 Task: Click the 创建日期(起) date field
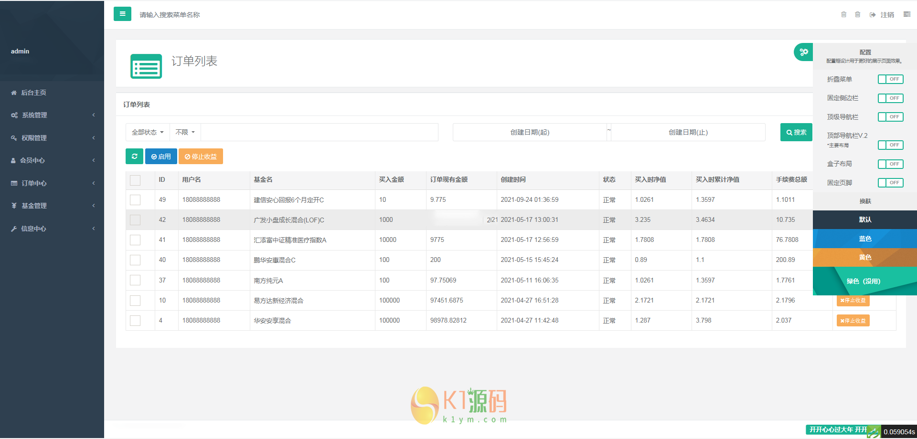530,132
